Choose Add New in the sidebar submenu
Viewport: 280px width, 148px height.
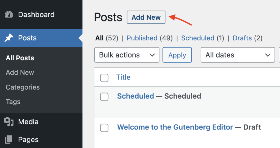click(20, 73)
